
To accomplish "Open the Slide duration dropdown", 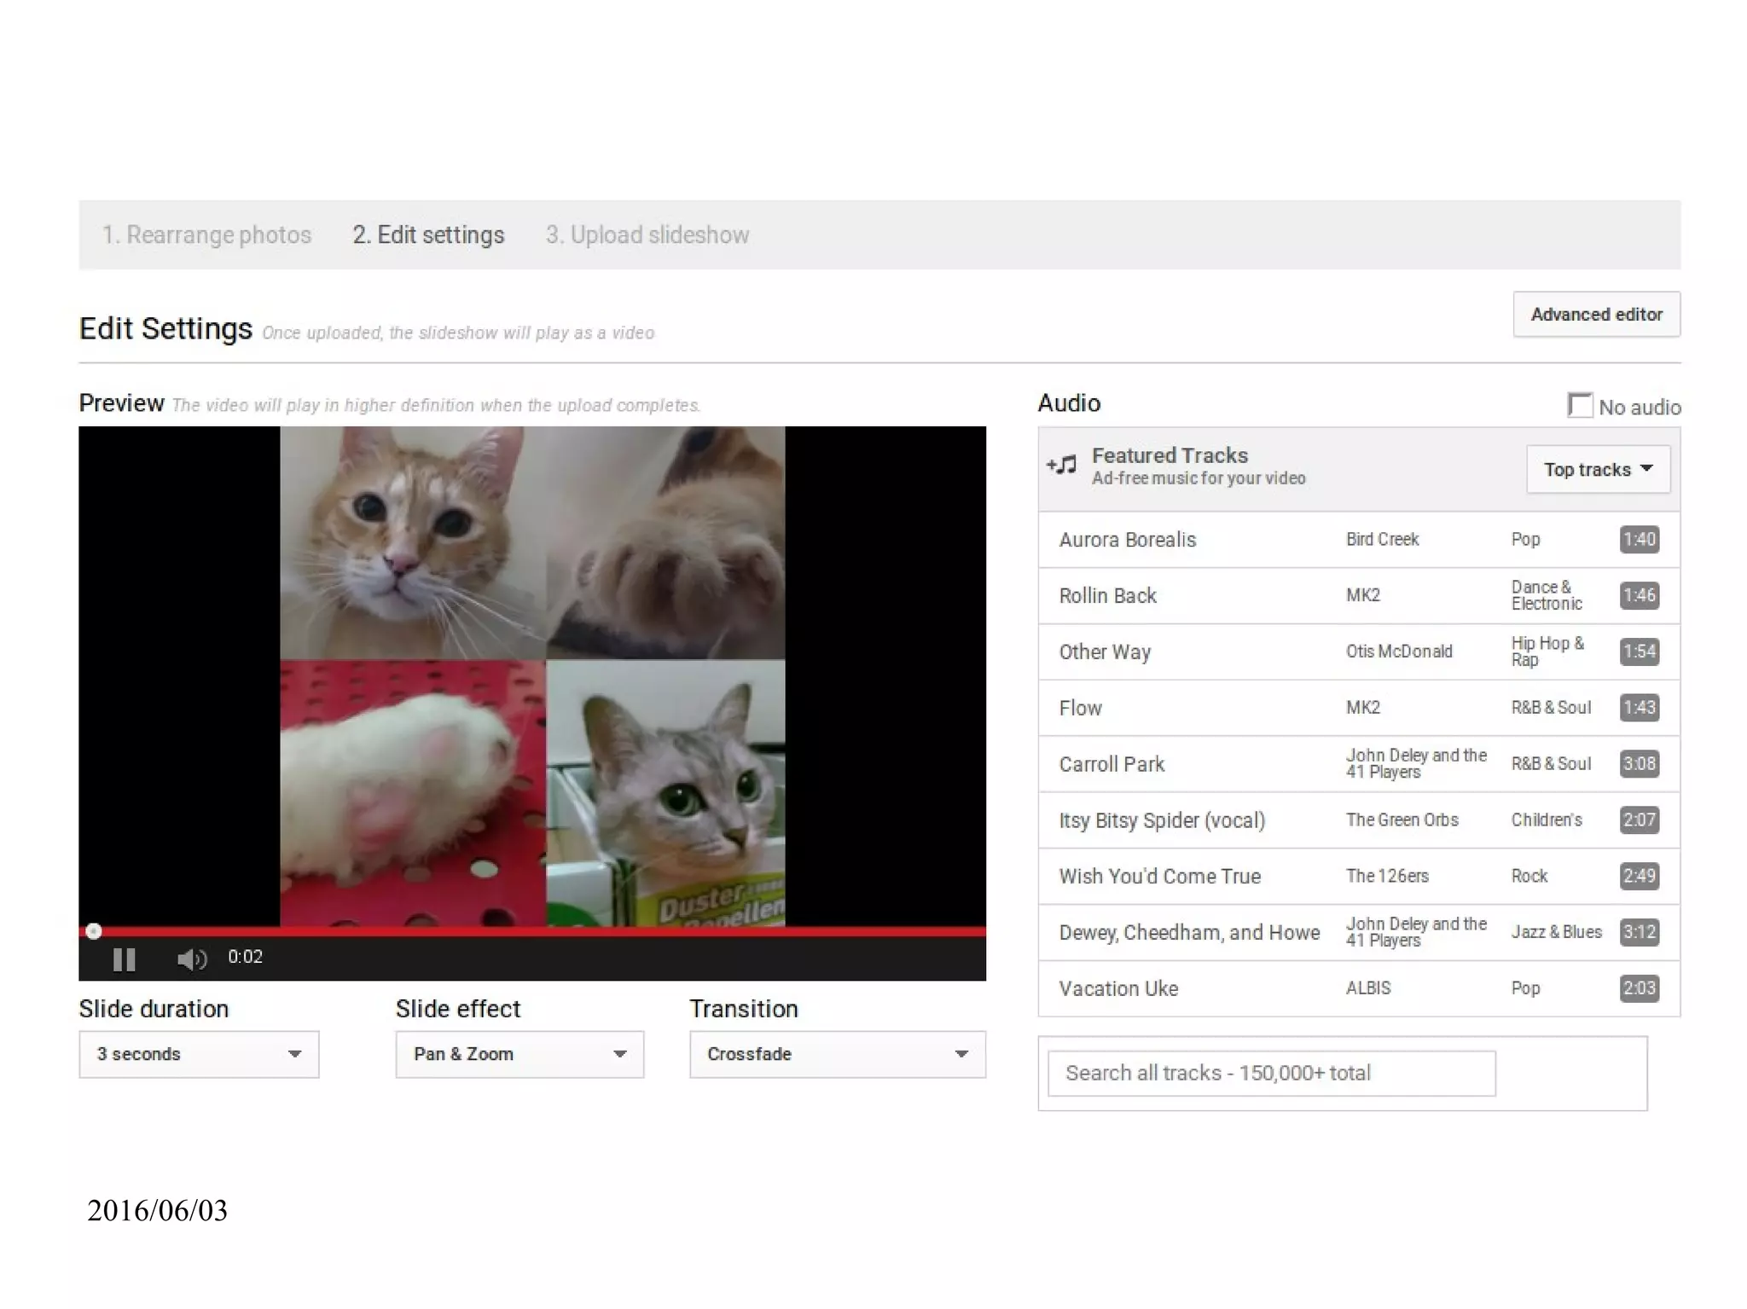I will tap(199, 1054).
